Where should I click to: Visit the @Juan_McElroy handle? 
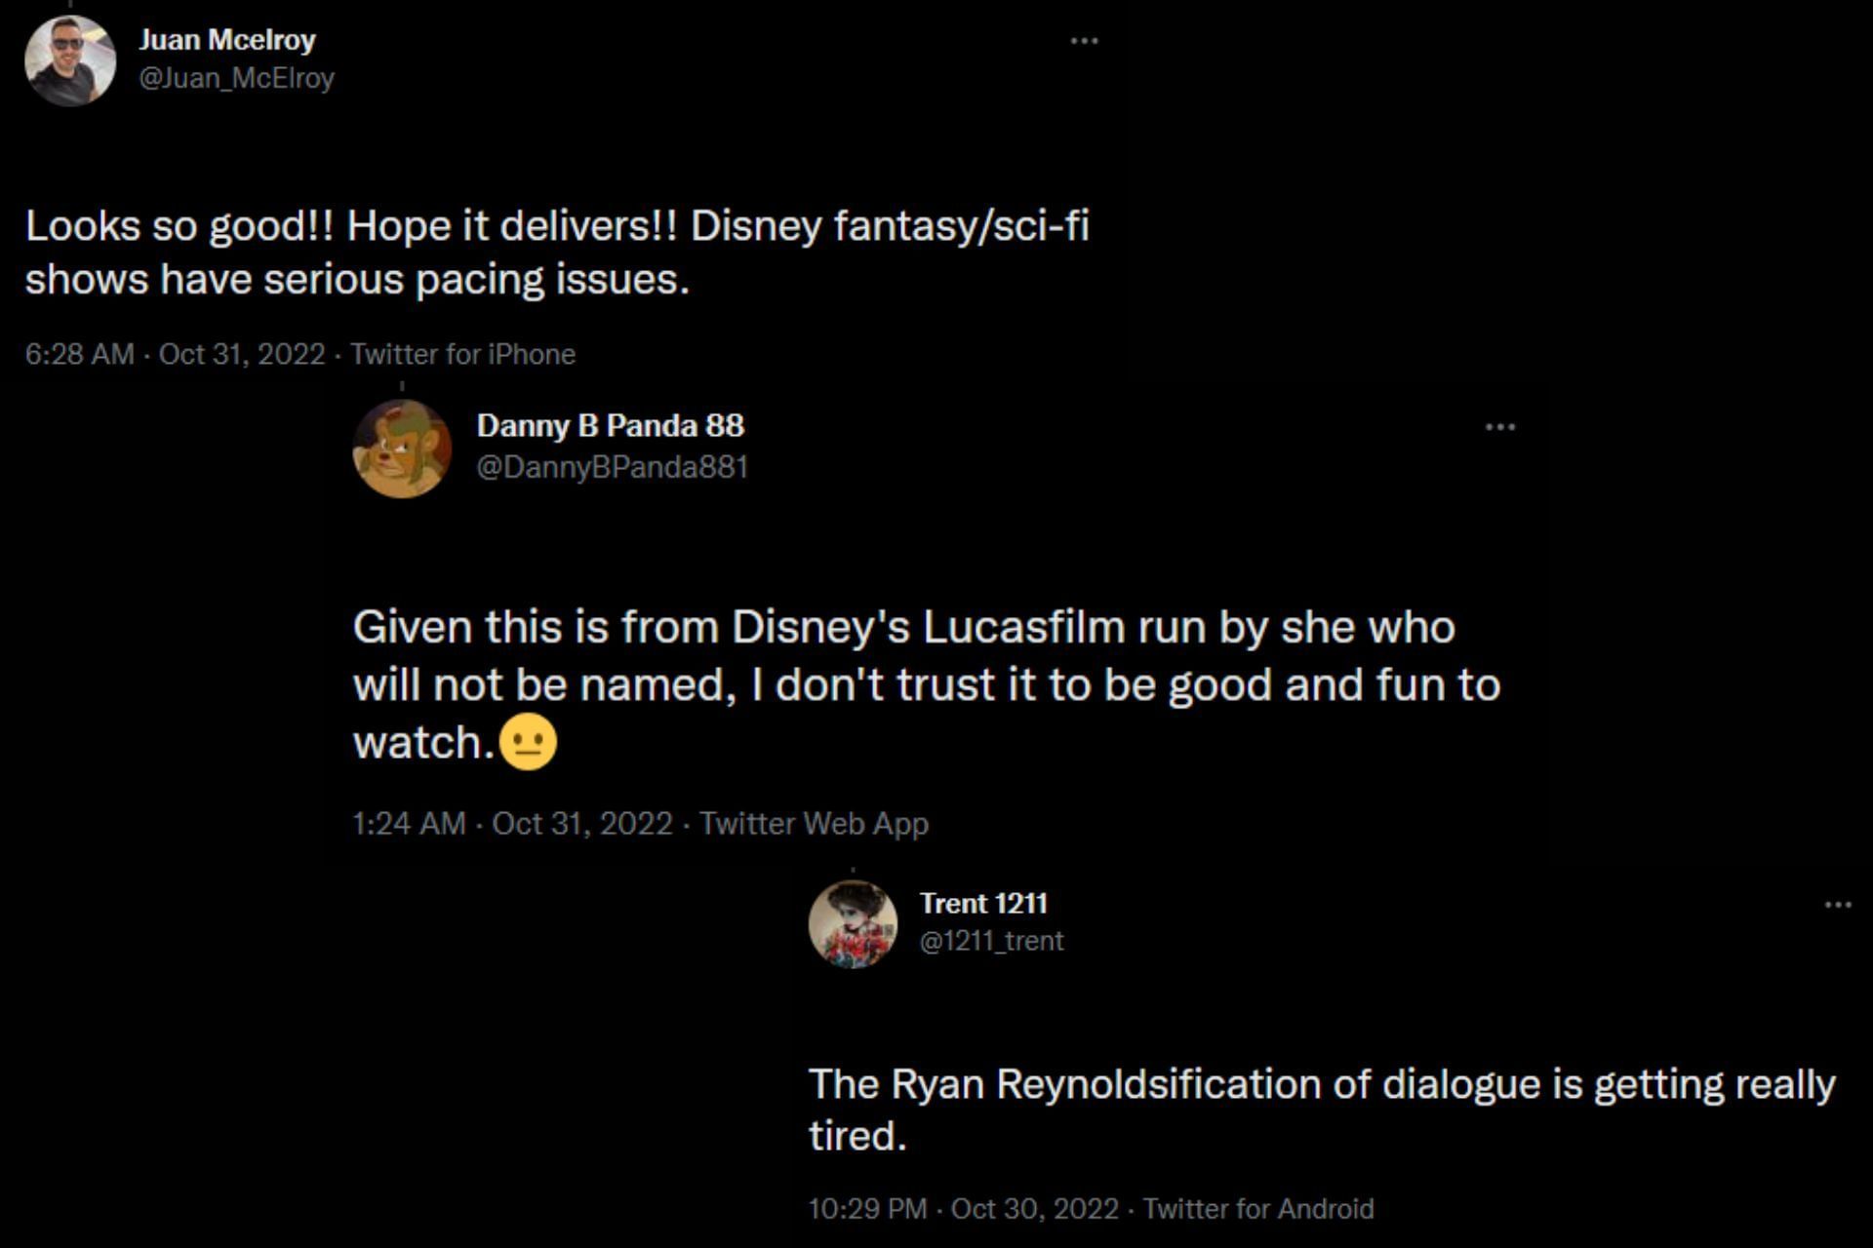point(236,78)
